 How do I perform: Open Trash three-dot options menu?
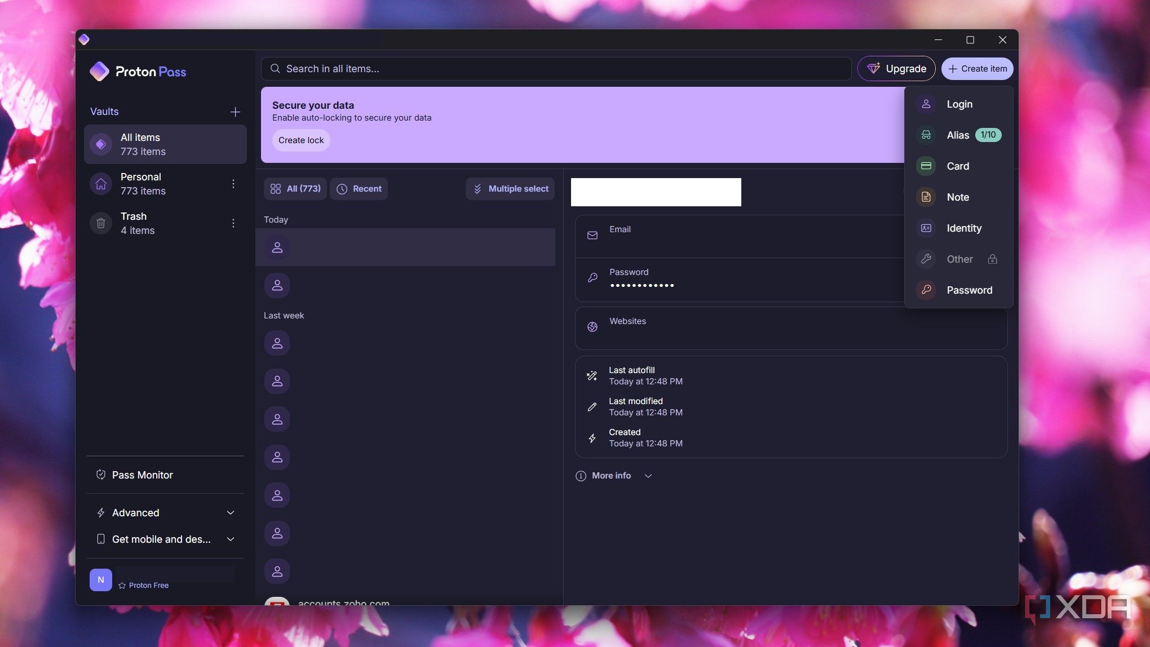coord(233,223)
